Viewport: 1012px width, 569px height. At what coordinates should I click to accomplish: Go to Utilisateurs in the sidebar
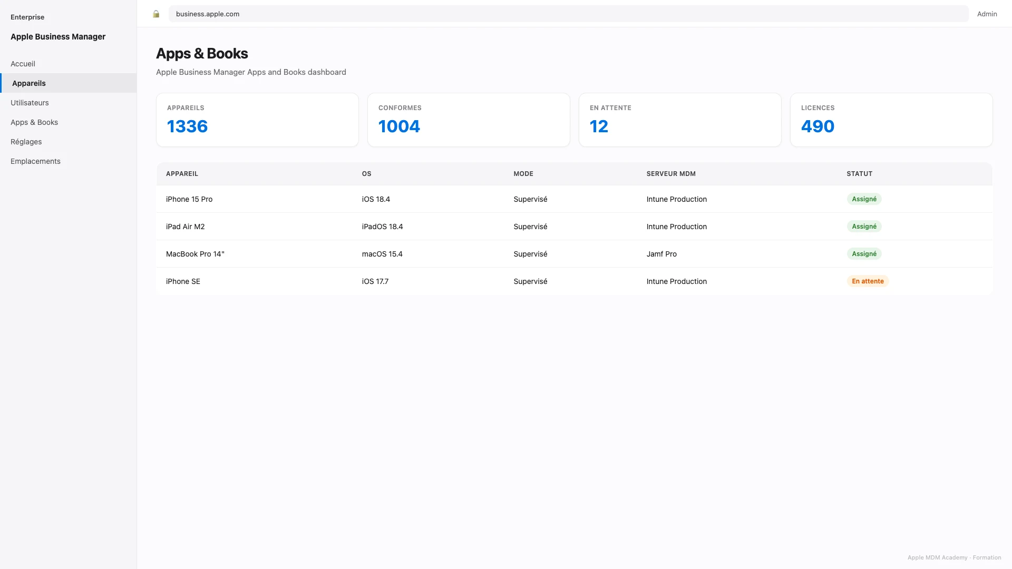pos(69,103)
